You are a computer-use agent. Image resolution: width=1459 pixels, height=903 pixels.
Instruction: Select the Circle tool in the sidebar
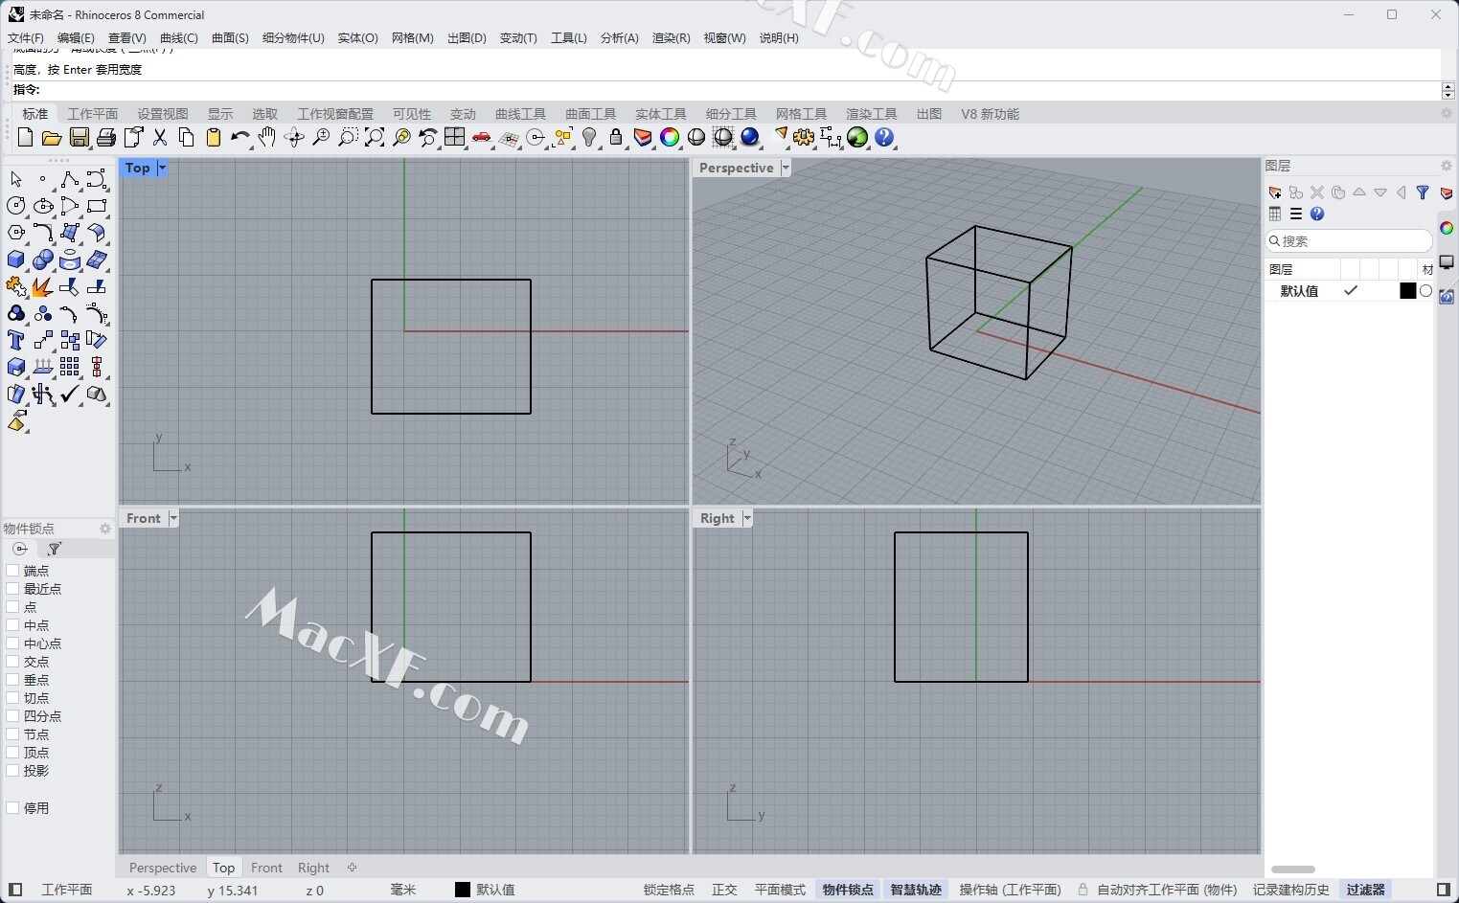(x=16, y=206)
